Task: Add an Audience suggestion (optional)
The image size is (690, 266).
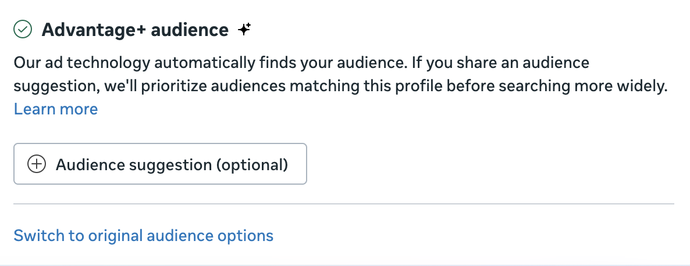Action: [160, 164]
